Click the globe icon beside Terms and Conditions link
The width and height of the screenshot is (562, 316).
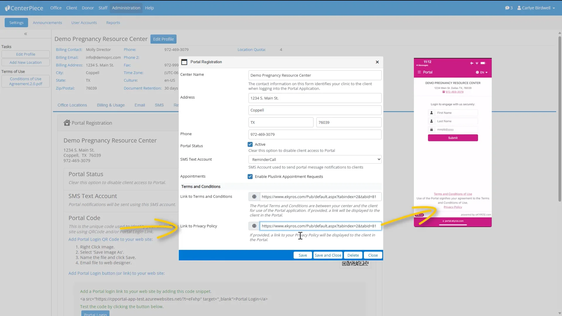254,196
